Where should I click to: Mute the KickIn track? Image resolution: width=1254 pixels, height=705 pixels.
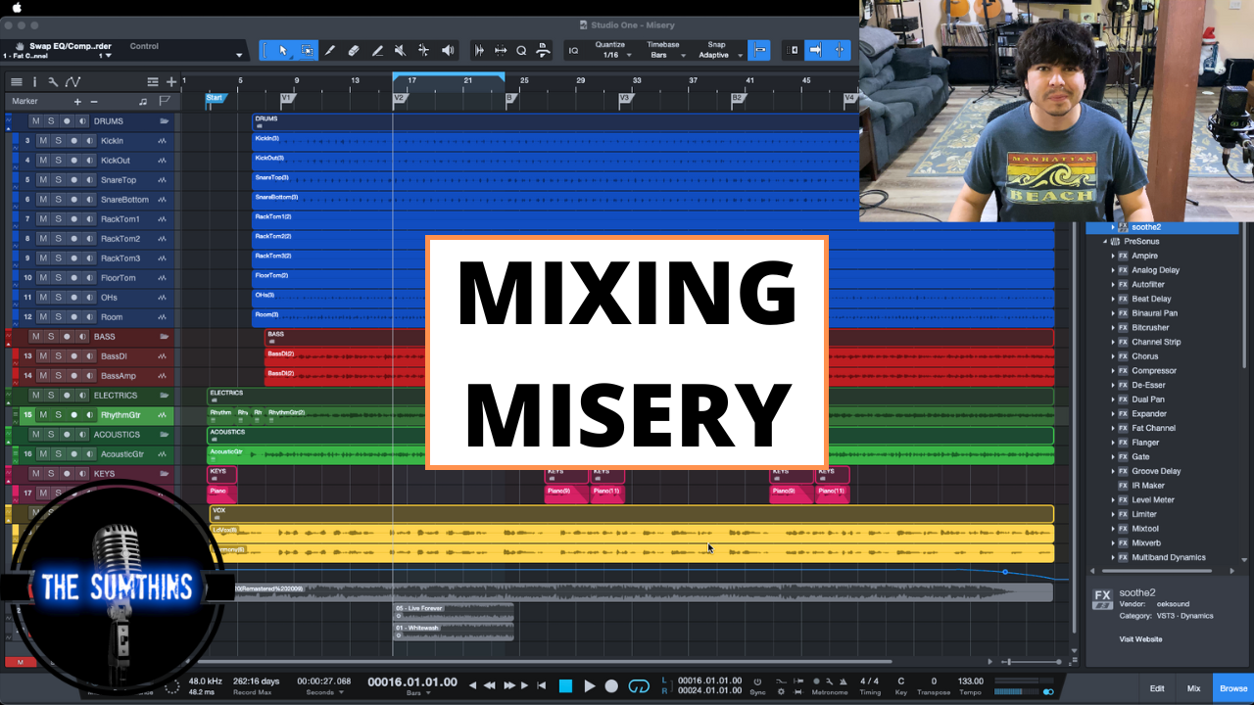coord(43,141)
